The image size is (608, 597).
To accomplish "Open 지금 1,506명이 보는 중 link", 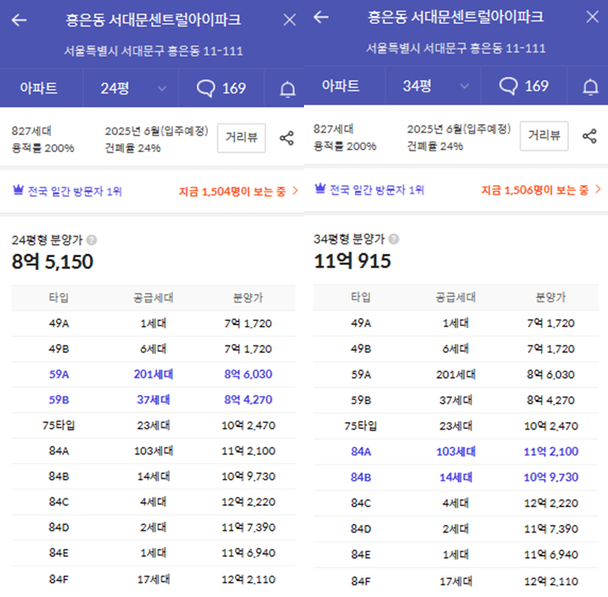I will tap(535, 190).
